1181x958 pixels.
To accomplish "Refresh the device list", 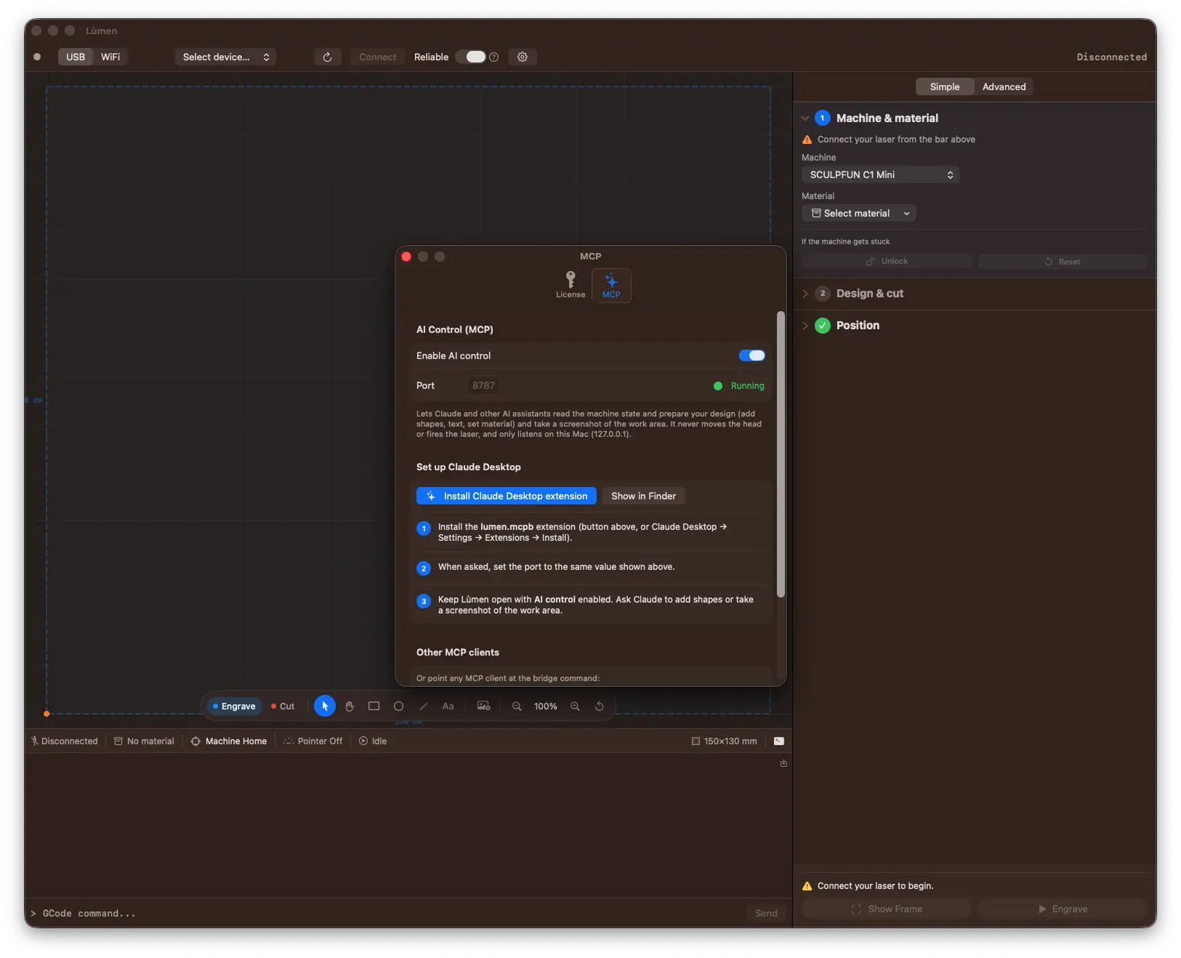I will (x=328, y=57).
